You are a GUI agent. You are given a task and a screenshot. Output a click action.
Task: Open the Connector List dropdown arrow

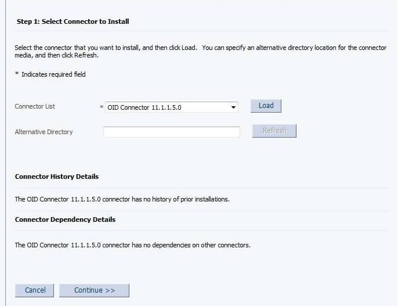[x=233, y=107]
